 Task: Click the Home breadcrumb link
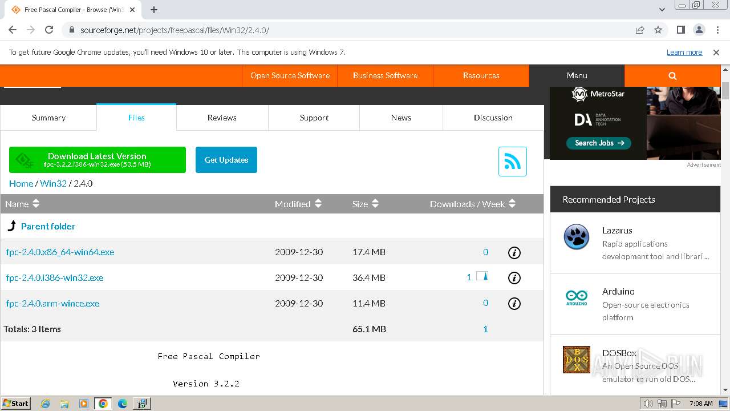[x=21, y=183]
